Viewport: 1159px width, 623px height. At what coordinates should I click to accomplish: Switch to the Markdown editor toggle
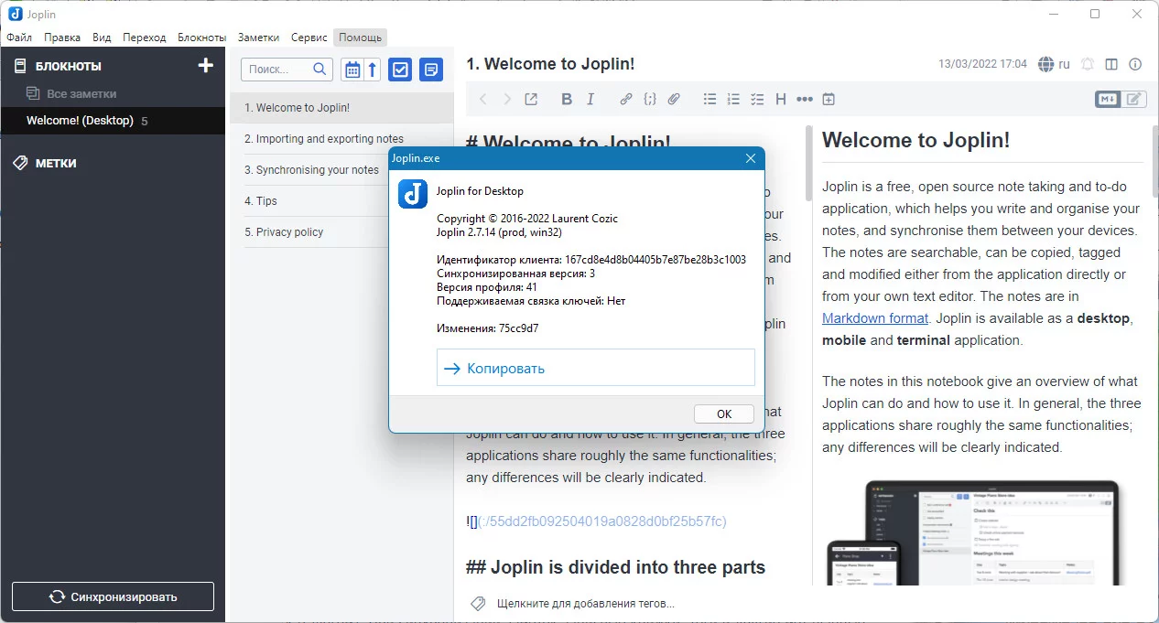coord(1108,99)
